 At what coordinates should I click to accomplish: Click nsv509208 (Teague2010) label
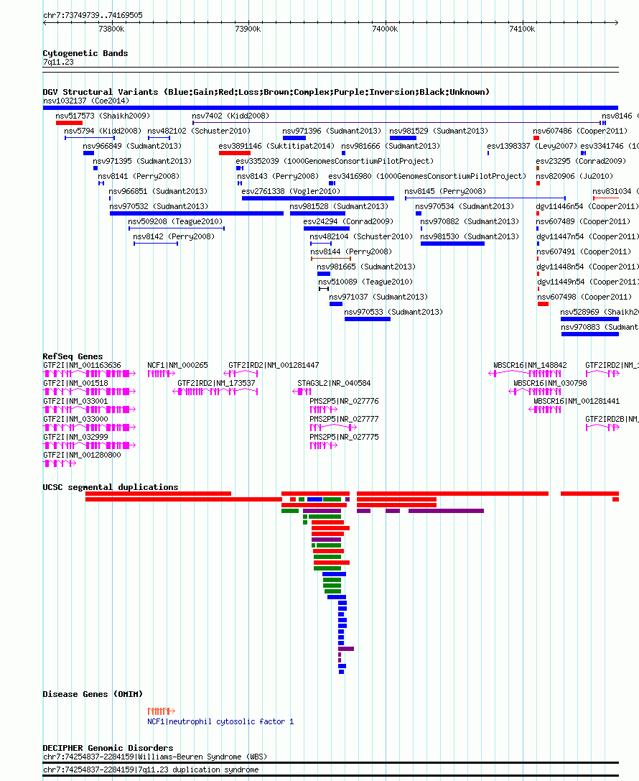(x=175, y=221)
